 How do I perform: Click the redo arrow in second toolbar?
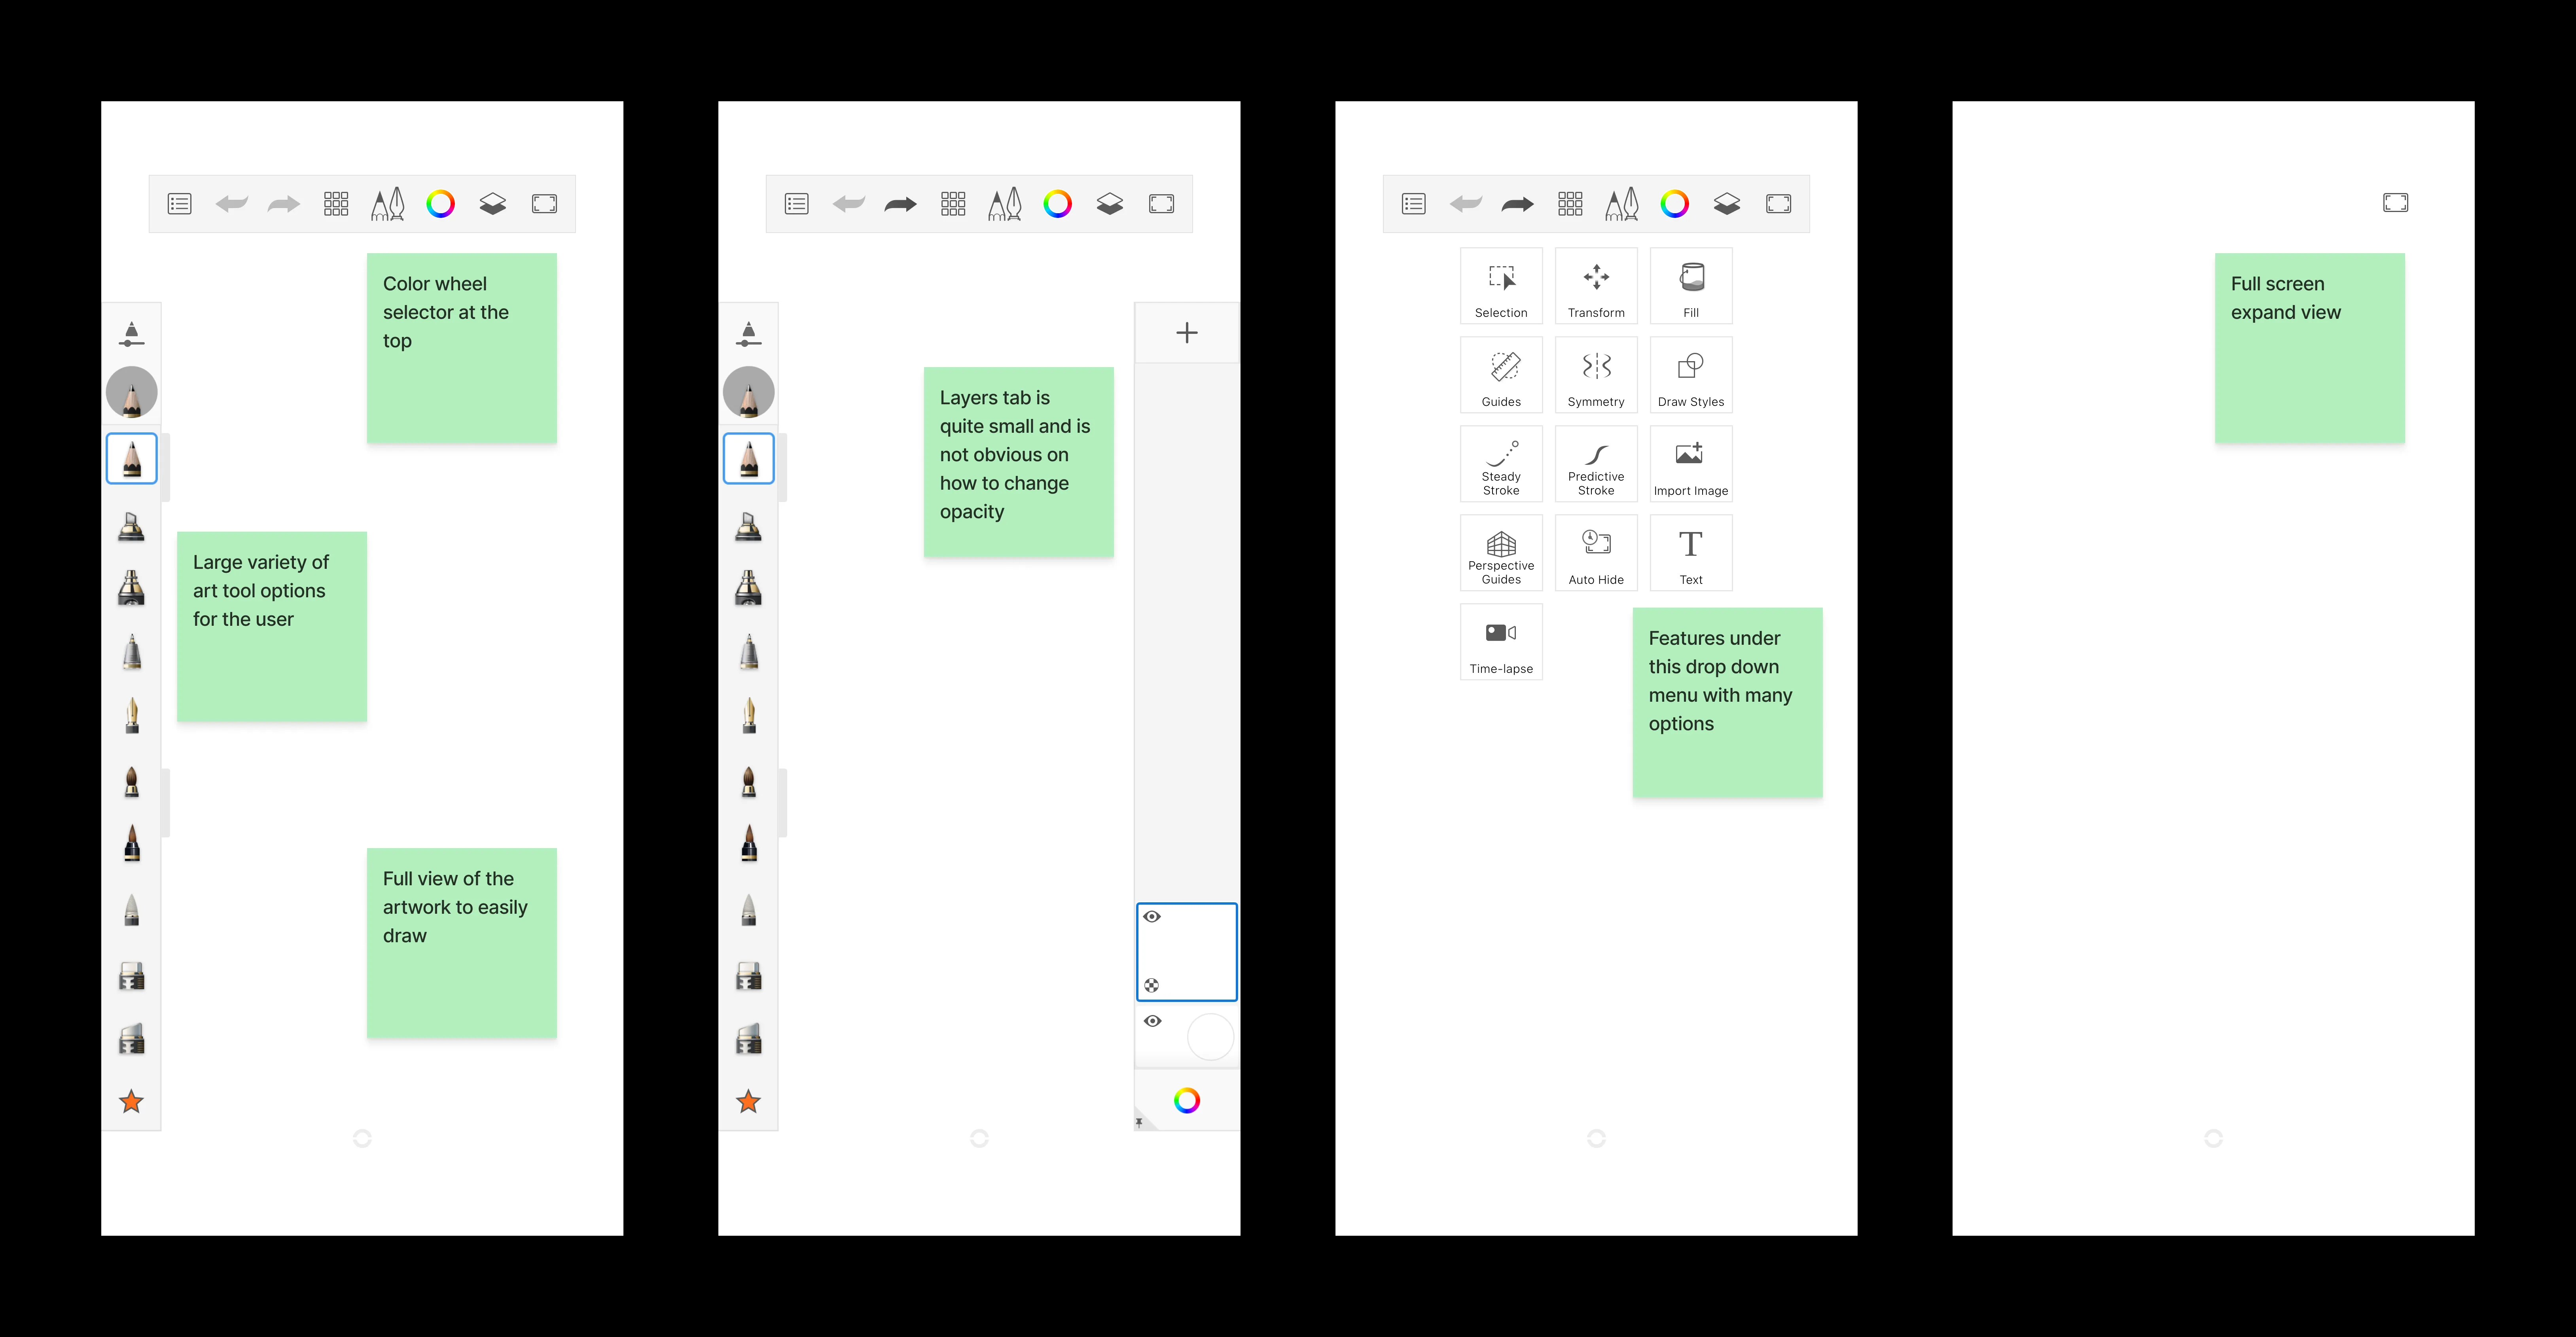pos(900,204)
